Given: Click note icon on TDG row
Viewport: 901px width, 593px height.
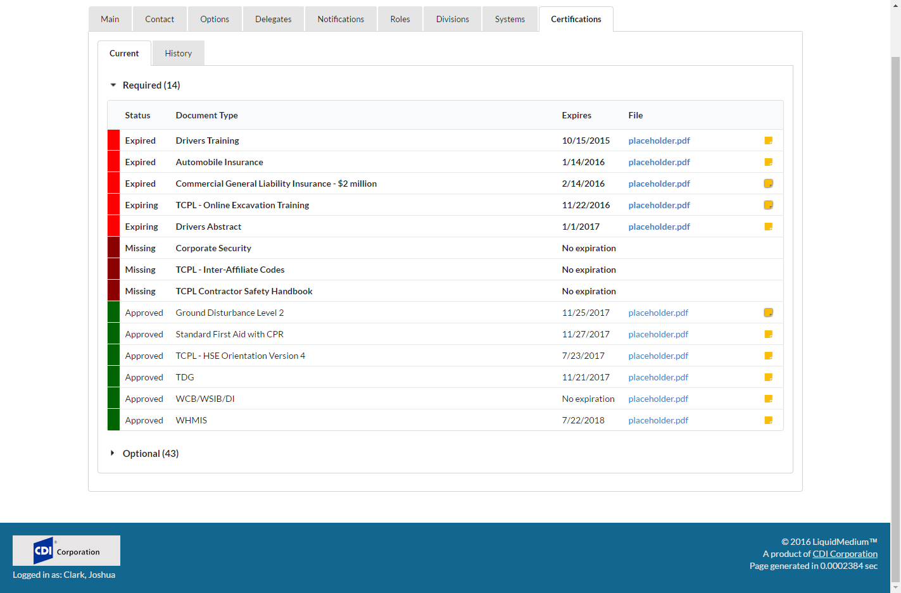Looking at the screenshot, I should point(768,377).
